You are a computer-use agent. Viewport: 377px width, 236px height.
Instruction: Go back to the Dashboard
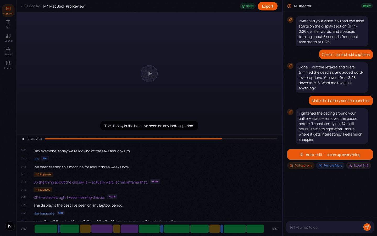point(30,6)
